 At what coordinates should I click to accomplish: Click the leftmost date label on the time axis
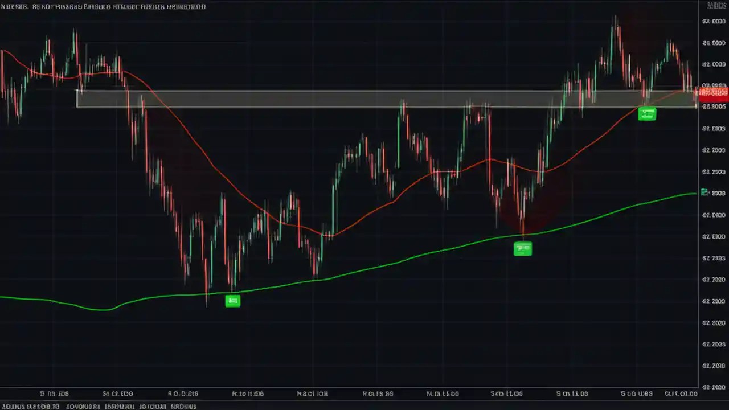tap(54, 393)
